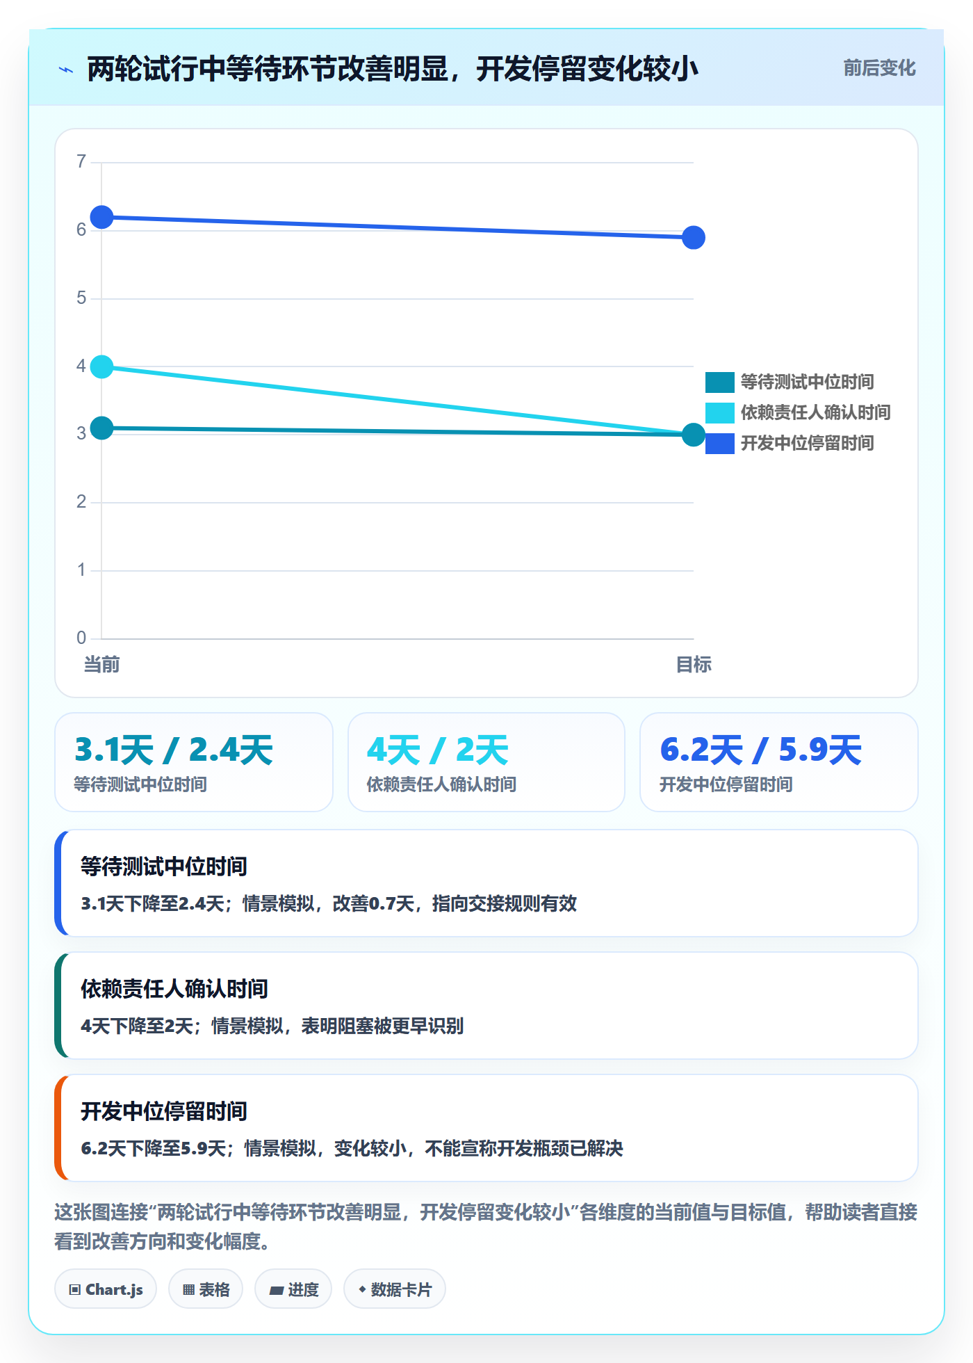Click the 前后变化 label in header
973x1363 pixels.
click(x=879, y=68)
